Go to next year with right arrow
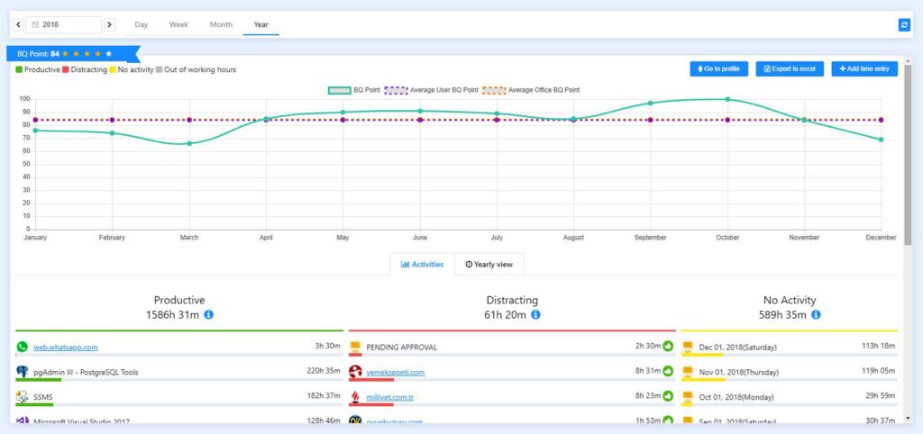This screenshot has height=434, width=923. click(x=110, y=24)
